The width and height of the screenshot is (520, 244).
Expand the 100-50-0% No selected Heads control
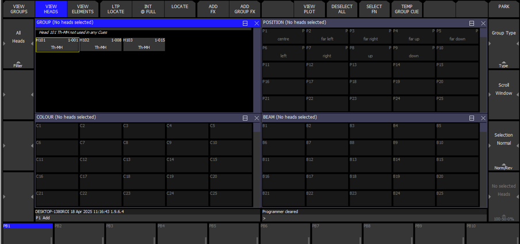503,197
